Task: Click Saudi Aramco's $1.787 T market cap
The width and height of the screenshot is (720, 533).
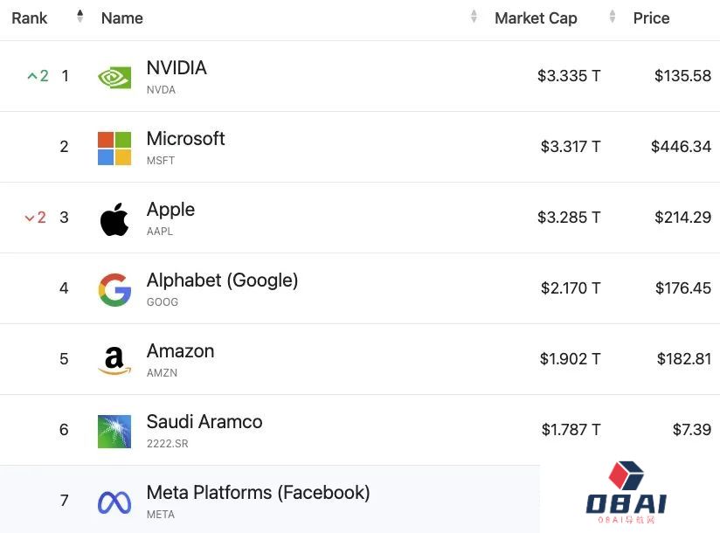Action: (x=571, y=429)
